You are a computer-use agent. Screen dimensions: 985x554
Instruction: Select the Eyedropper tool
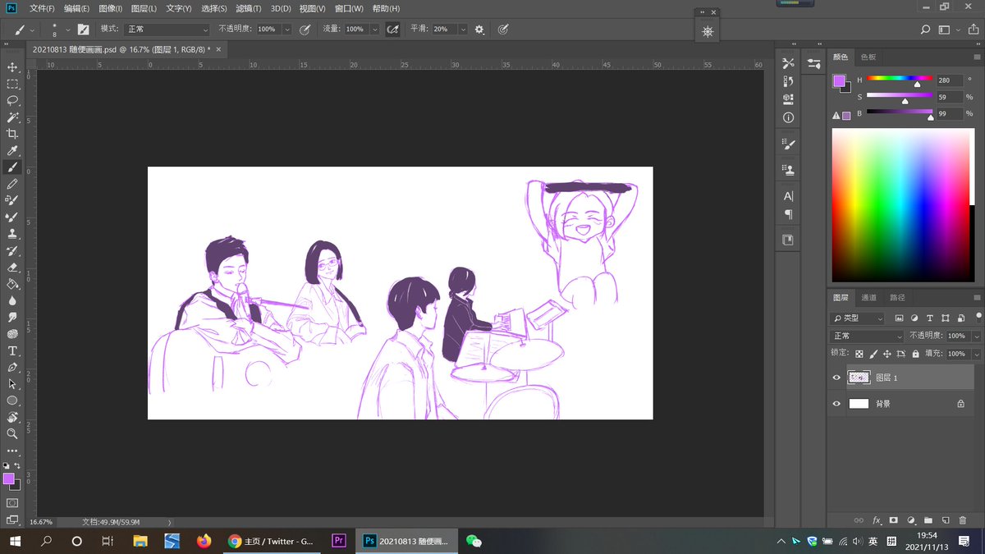(12, 150)
